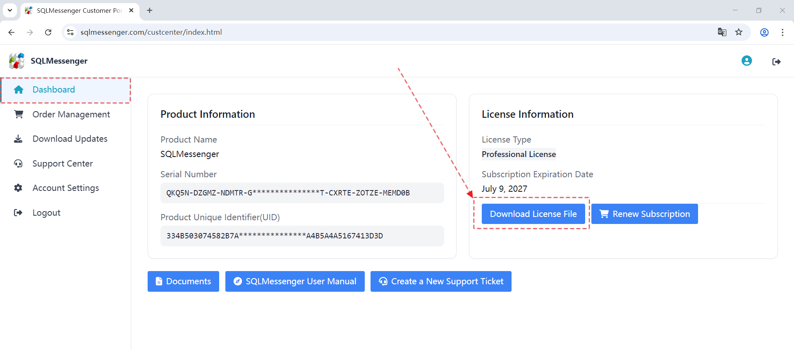Click the translate page icon in address bar
Screen dimensions: 794x350
tap(722, 32)
